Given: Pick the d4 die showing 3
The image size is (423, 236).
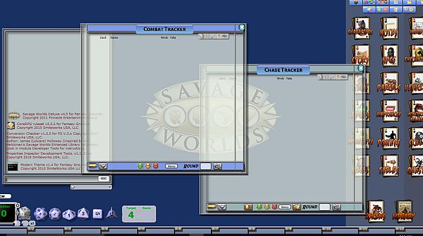Looking at the screenshot, I should click(83, 213).
